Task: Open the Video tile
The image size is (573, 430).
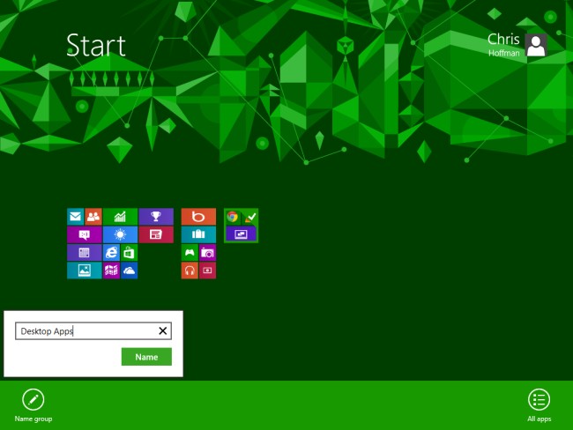Action: [x=207, y=271]
